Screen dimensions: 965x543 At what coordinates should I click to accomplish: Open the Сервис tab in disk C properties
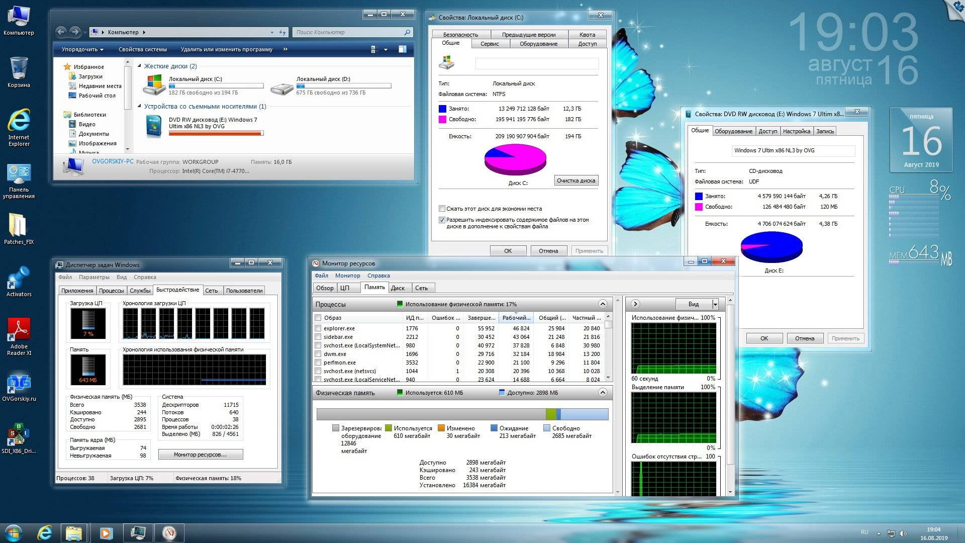(490, 44)
